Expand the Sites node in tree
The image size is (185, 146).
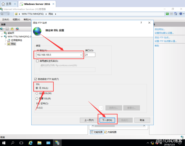[x=5, y=44]
